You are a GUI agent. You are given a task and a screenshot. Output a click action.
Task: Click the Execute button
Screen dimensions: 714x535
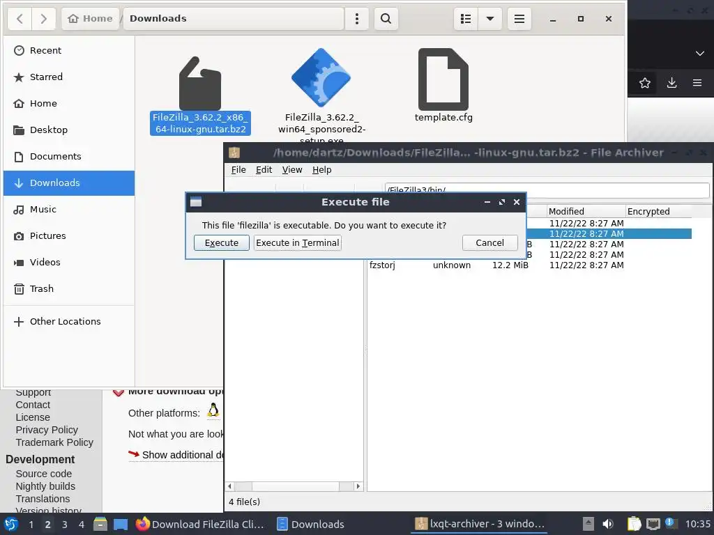(x=221, y=242)
